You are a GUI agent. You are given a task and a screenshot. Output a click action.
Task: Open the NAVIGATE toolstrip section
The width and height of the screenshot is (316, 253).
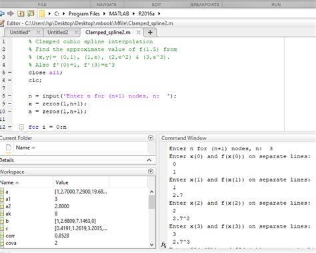point(107,5)
